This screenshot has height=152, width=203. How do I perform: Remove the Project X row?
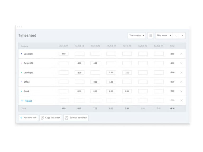tap(181, 63)
